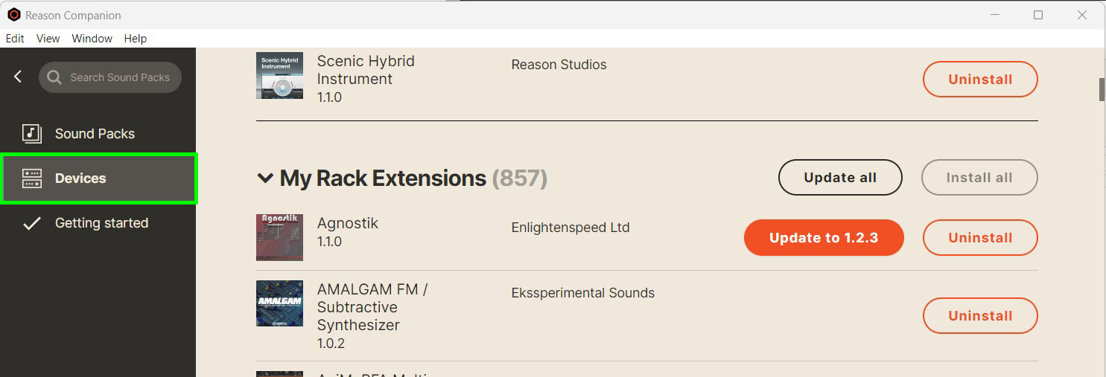The image size is (1106, 377).
Task: Uninstall the Scenic Hybrid Instrument
Action: (x=980, y=80)
